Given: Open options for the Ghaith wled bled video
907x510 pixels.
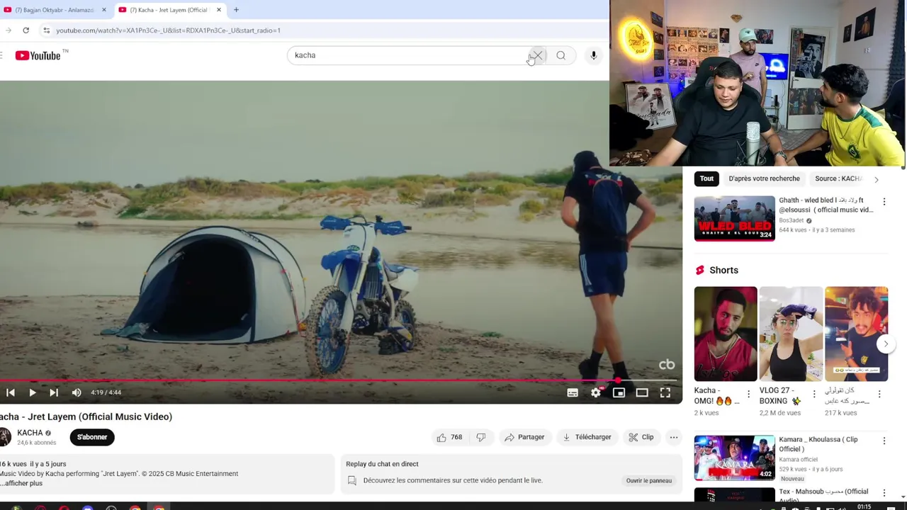Looking at the screenshot, I should pos(884,202).
